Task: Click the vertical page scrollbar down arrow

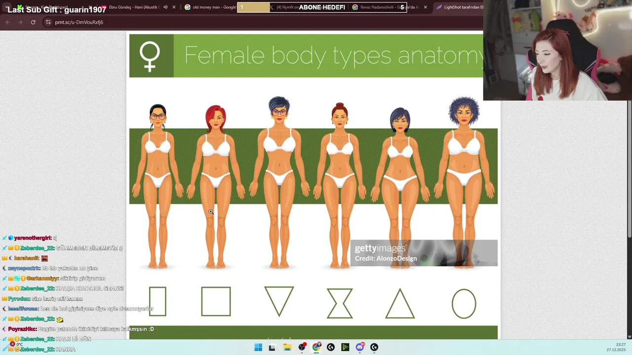Action: pos(629,336)
